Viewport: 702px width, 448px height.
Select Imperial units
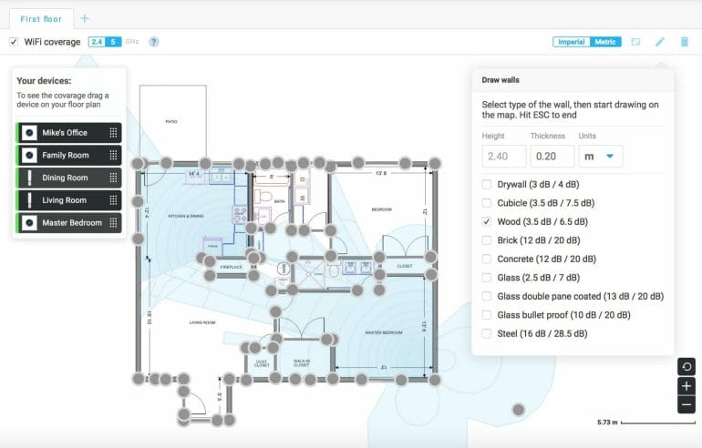[x=572, y=42]
